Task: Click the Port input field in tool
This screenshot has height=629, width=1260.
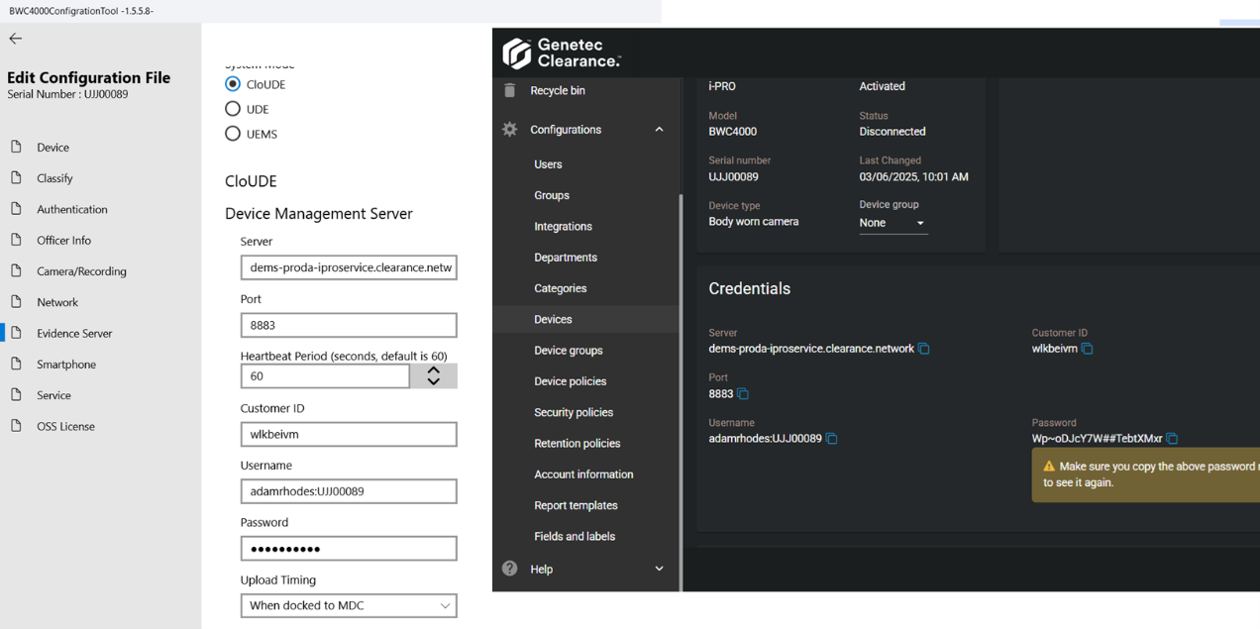Action: tap(349, 325)
